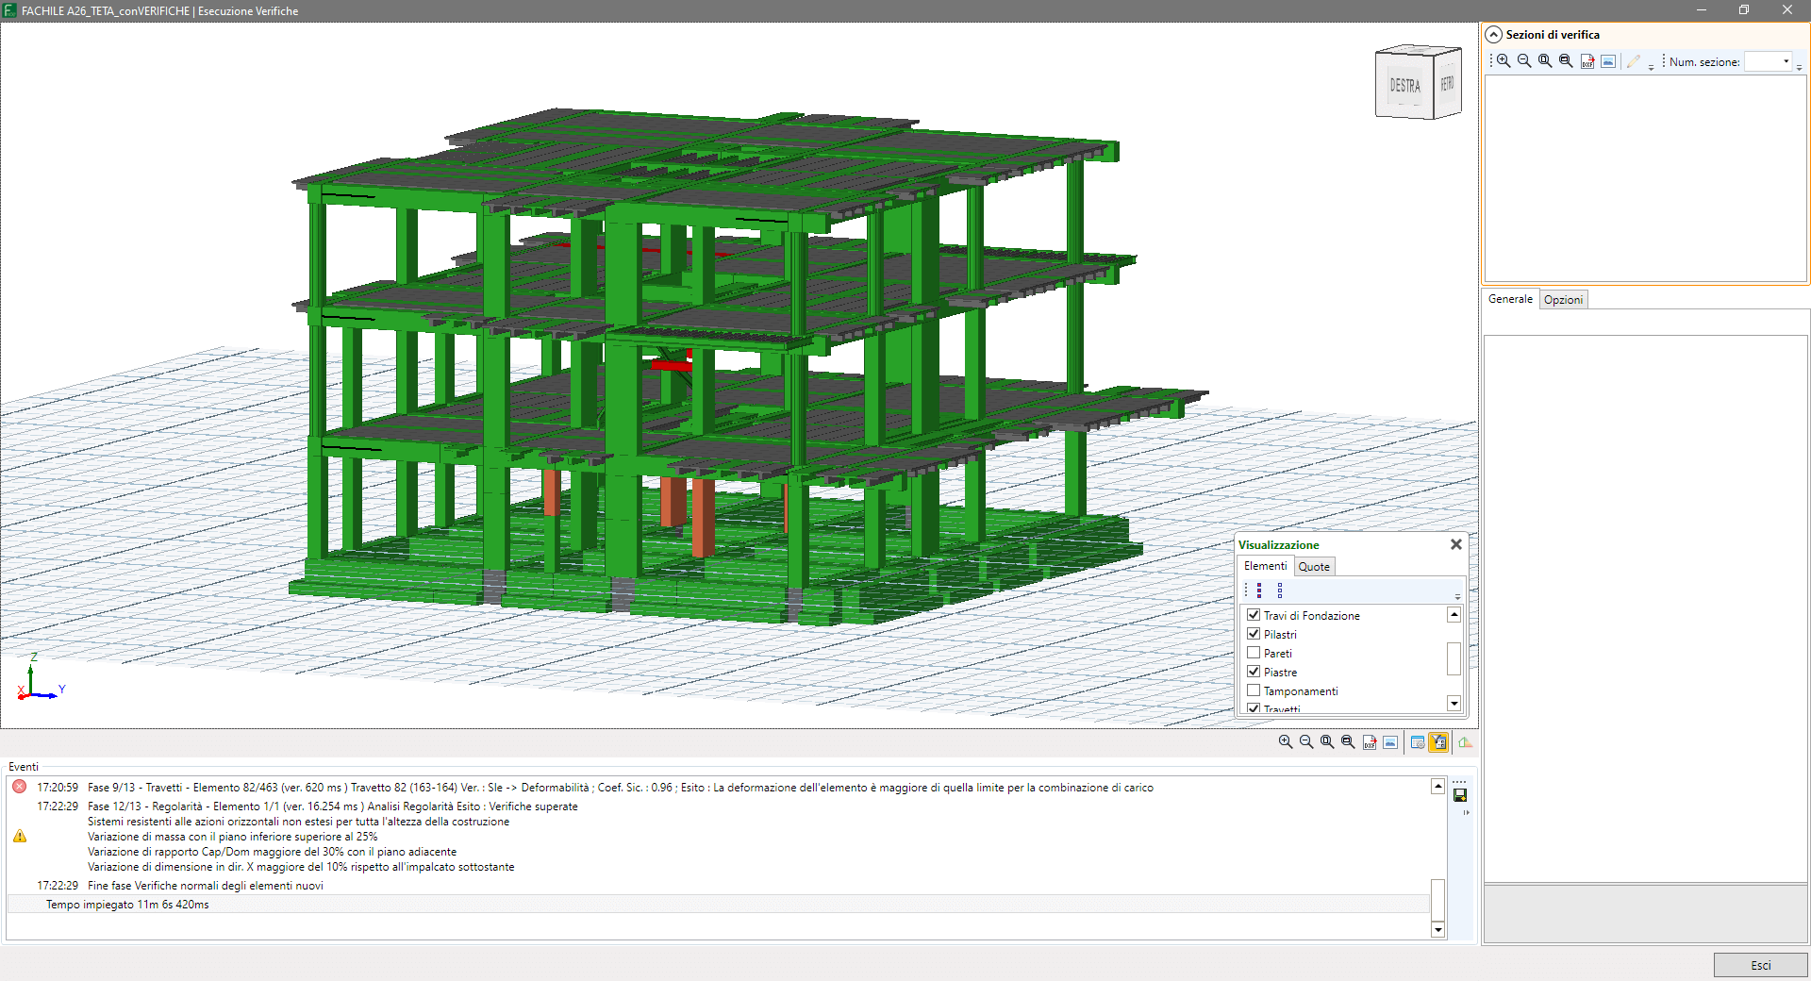Zoom window in Sezioni di verifica toolbar
Image resolution: width=1811 pixels, height=981 pixels.
pyautogui.click(x=1566, y=61)
